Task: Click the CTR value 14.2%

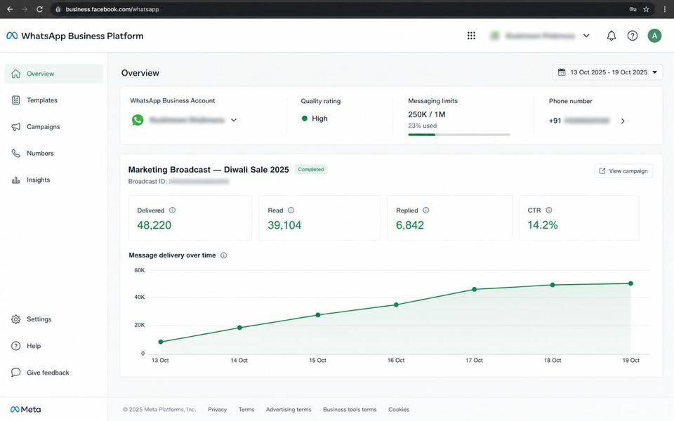Action: coord(543,225)
